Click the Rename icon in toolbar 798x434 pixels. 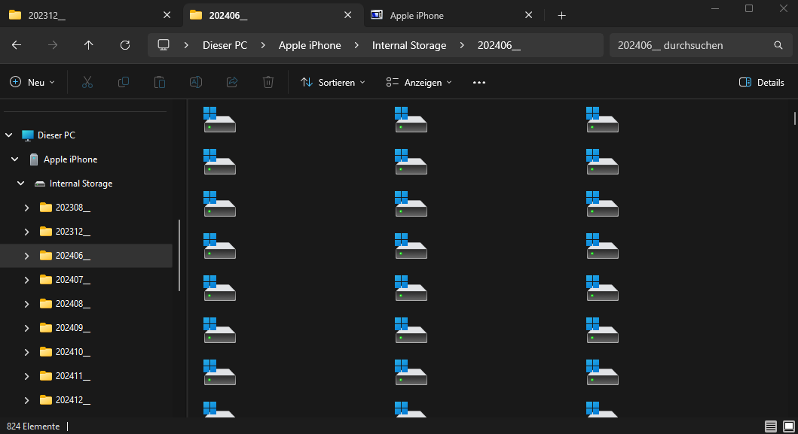click(x=196, y=82)
